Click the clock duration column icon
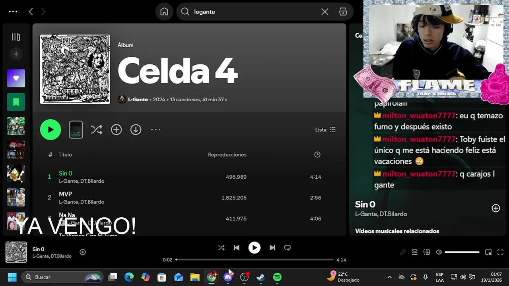509x286 pixels. point(317,155)
